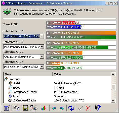Click the report wizard table icon

(7, 108)
